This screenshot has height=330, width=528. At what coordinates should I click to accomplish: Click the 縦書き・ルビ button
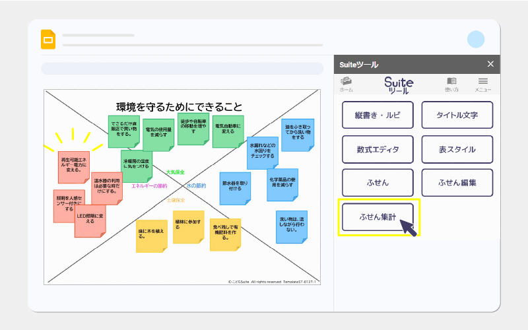point(378,115)
